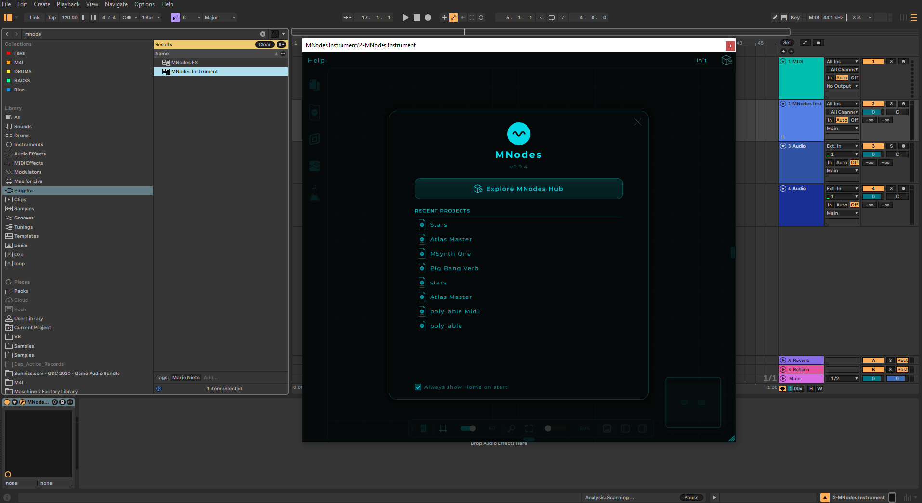Toggle MIDI map mode switch

[x=814, y=18]
